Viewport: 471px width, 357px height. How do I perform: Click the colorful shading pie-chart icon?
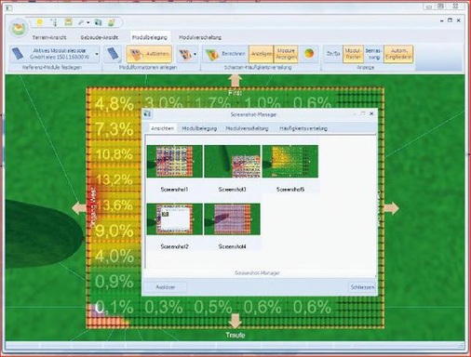pos(309,54)
